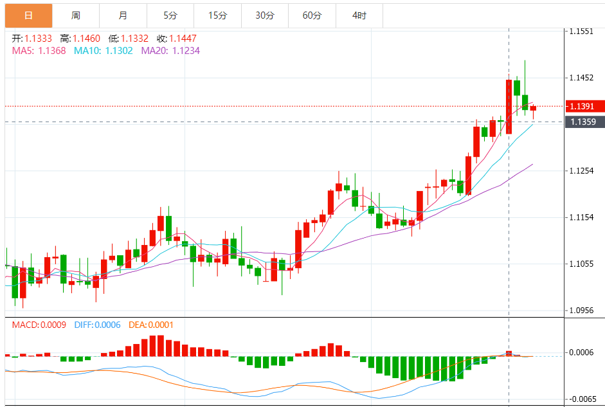Open the 15分 timeframe tab
The width and height of the screenshot is (605, 407).
(x=217, y=15)
